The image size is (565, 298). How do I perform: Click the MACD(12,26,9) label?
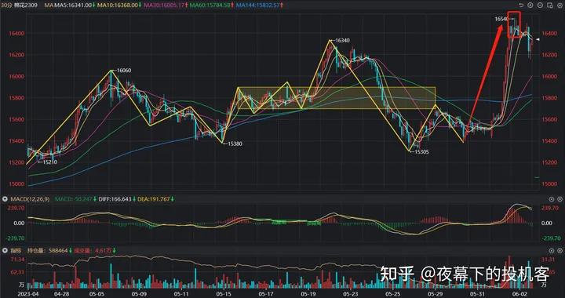pos(30,199)
